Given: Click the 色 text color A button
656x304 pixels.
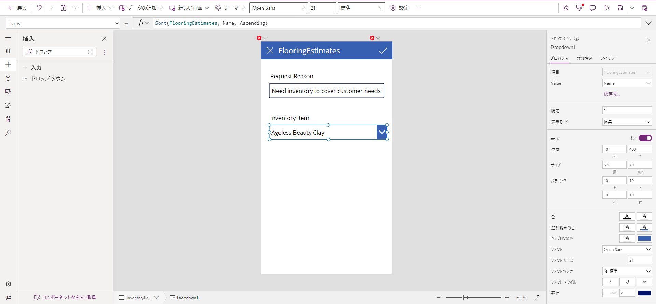Looking at the screenshot, I should click(627, 217).
